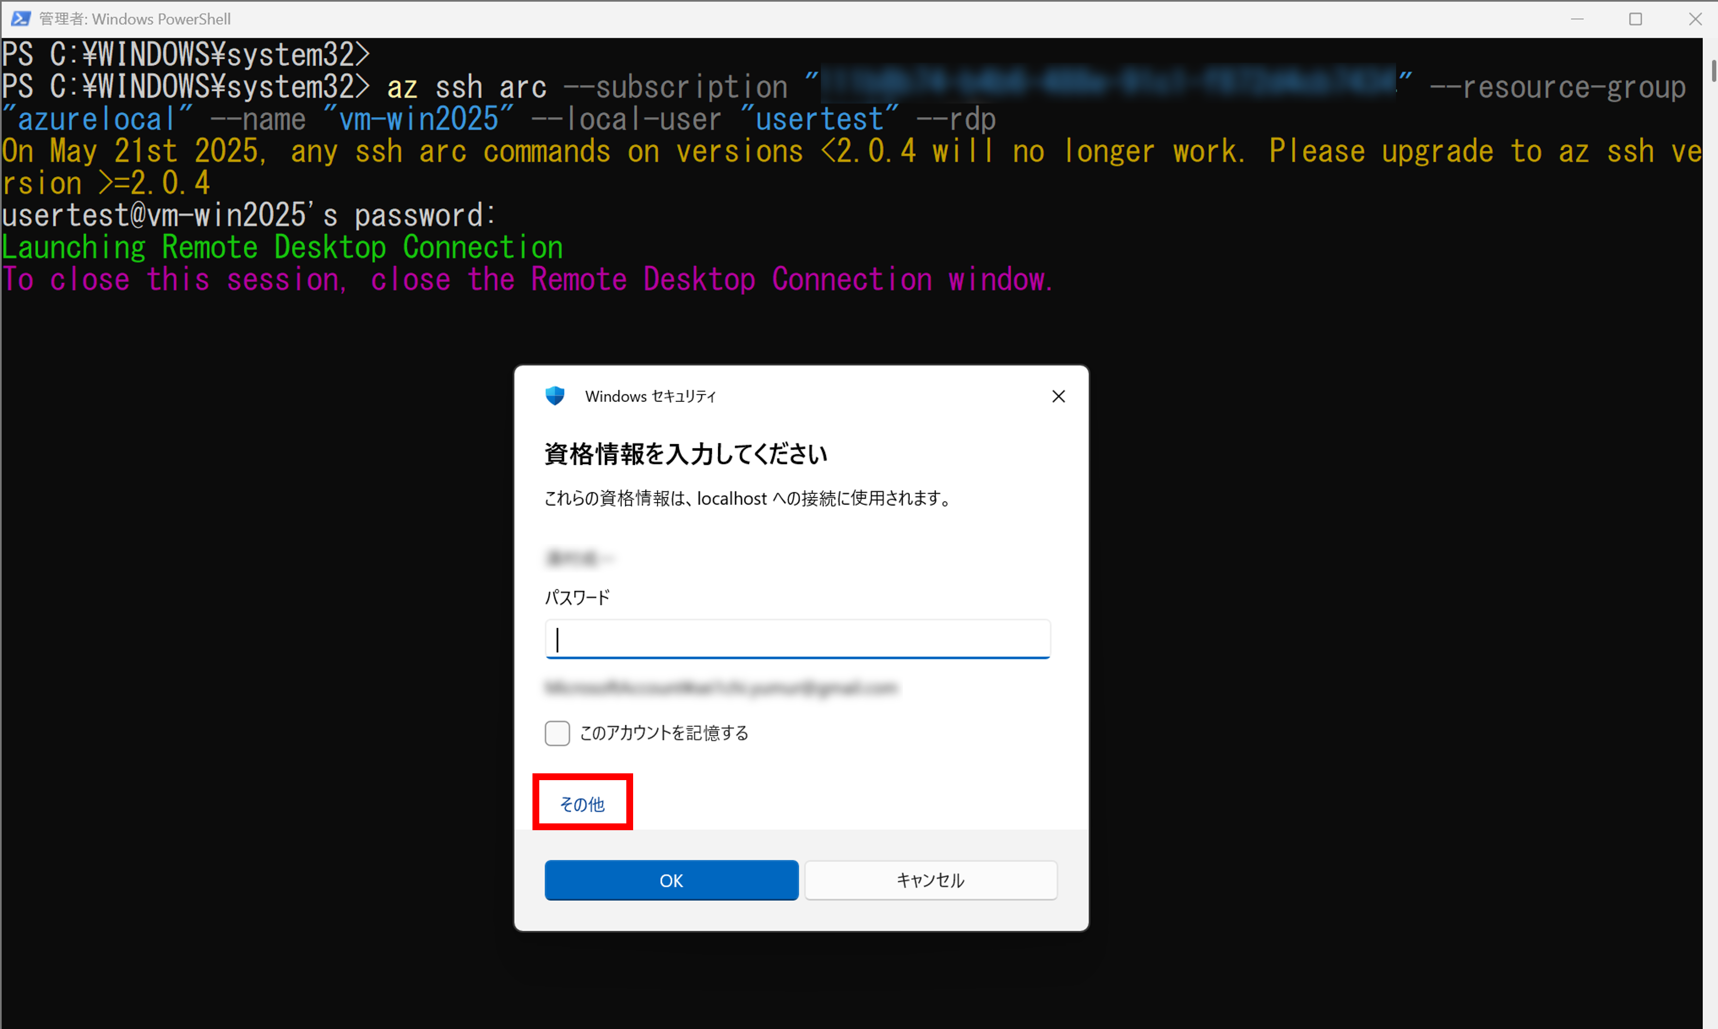Click the --subscription flag in the command
Viewport: 1718px width, 1029px height.
tap(675, 87)
